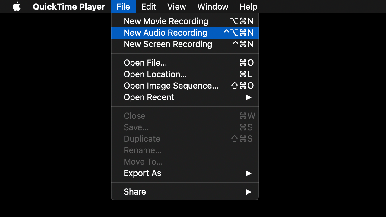Click the dimmed Move To… item
The height and width of the screenshot is (217, 386).
[x=185, y=162]
